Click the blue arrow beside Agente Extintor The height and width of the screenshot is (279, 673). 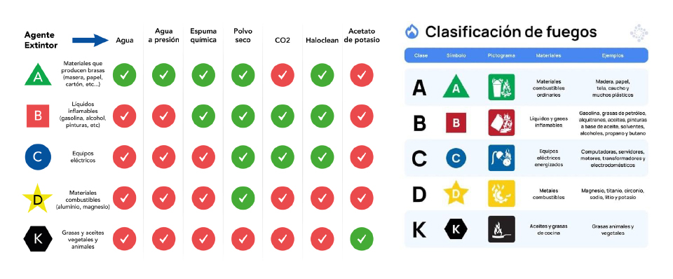(90, 41)
